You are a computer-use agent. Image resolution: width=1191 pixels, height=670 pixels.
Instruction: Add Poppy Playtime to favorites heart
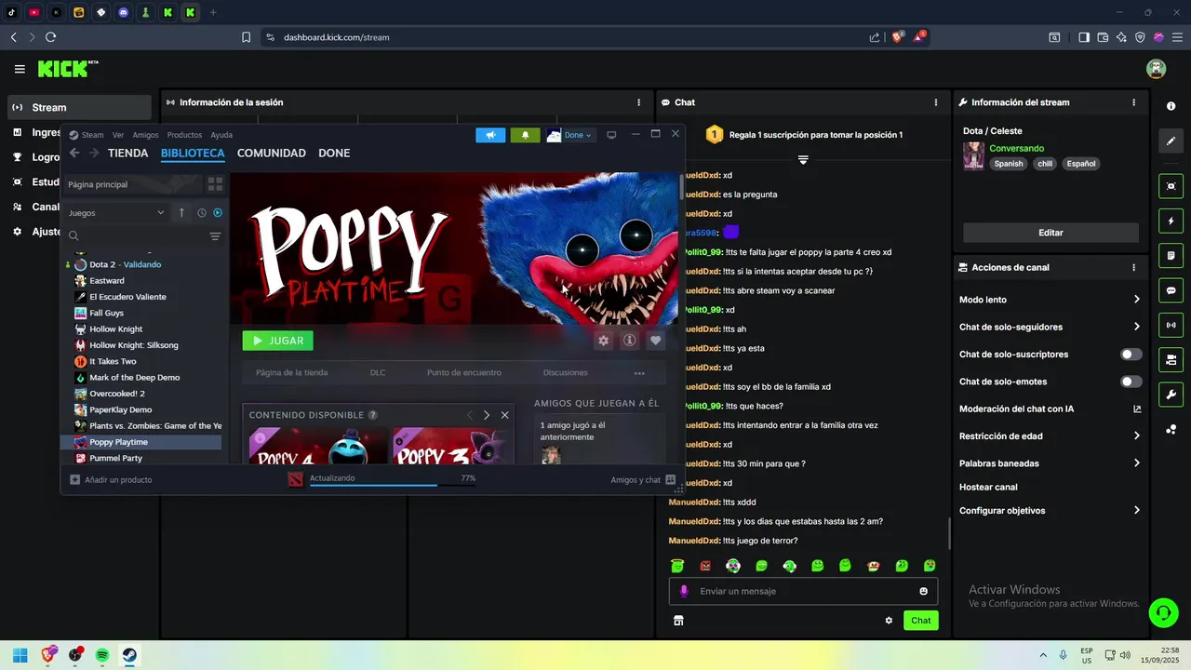pyautogui.click(x=656, y=341)
